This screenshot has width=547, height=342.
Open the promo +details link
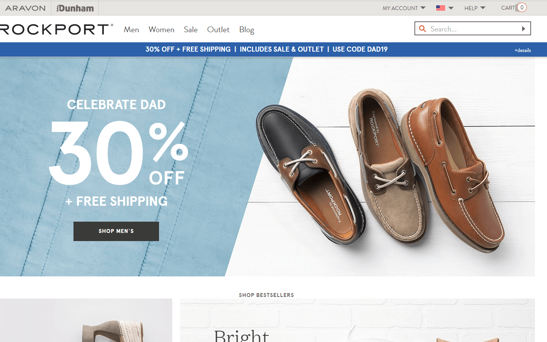tap(523, 50)
